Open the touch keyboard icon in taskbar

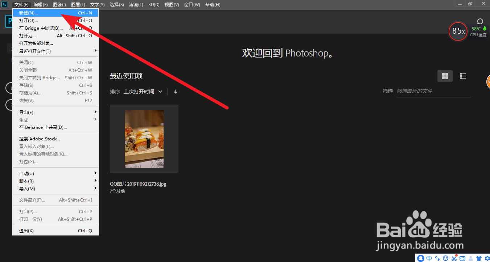[x=462, y=258]
